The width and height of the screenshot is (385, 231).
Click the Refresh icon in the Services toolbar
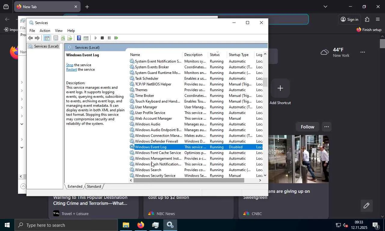pos(63,38)
